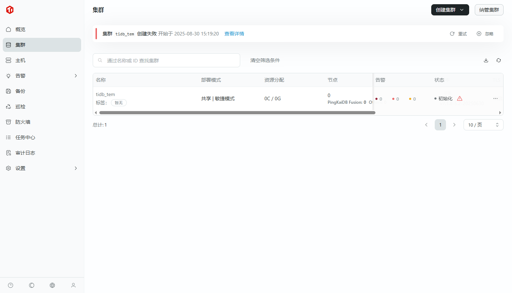Go to 主机 in the sidebar
Image resolution: width=512 pixels, height=293 pixels.
click(20, 60)
